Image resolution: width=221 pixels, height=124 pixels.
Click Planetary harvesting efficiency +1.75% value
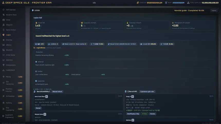67,55
